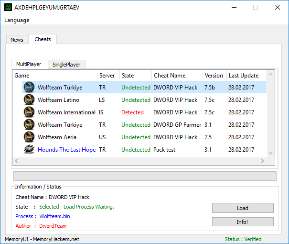This screenshot has width=289, height=244.
Task: Close the application window
Action: [278, 7]
